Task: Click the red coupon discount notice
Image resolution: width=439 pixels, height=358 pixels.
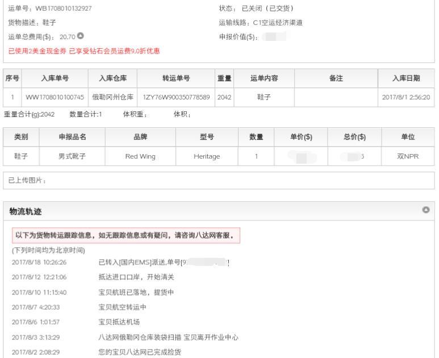Action: [x=83, y=51]
